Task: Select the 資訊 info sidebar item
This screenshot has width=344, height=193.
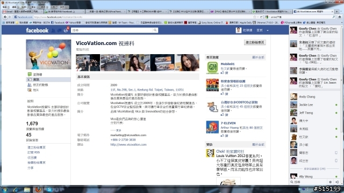Action: pyautogui.click(x=48, y=79)
